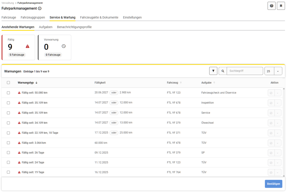Viewport: 287px width, 193px height.
Task: Navigate to Verwaltung breadcrumb link
Action: 8,3
